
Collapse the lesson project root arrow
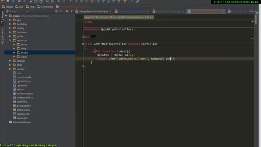point(6,16)
